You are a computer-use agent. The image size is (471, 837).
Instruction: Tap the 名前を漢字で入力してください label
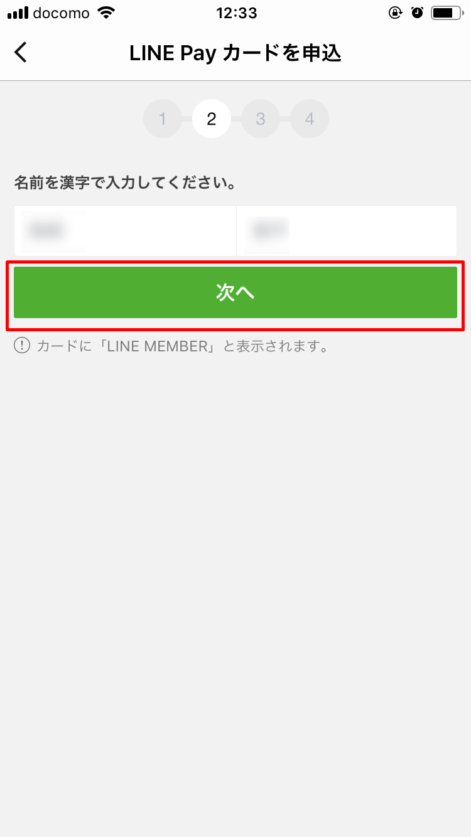click(125, 183)
